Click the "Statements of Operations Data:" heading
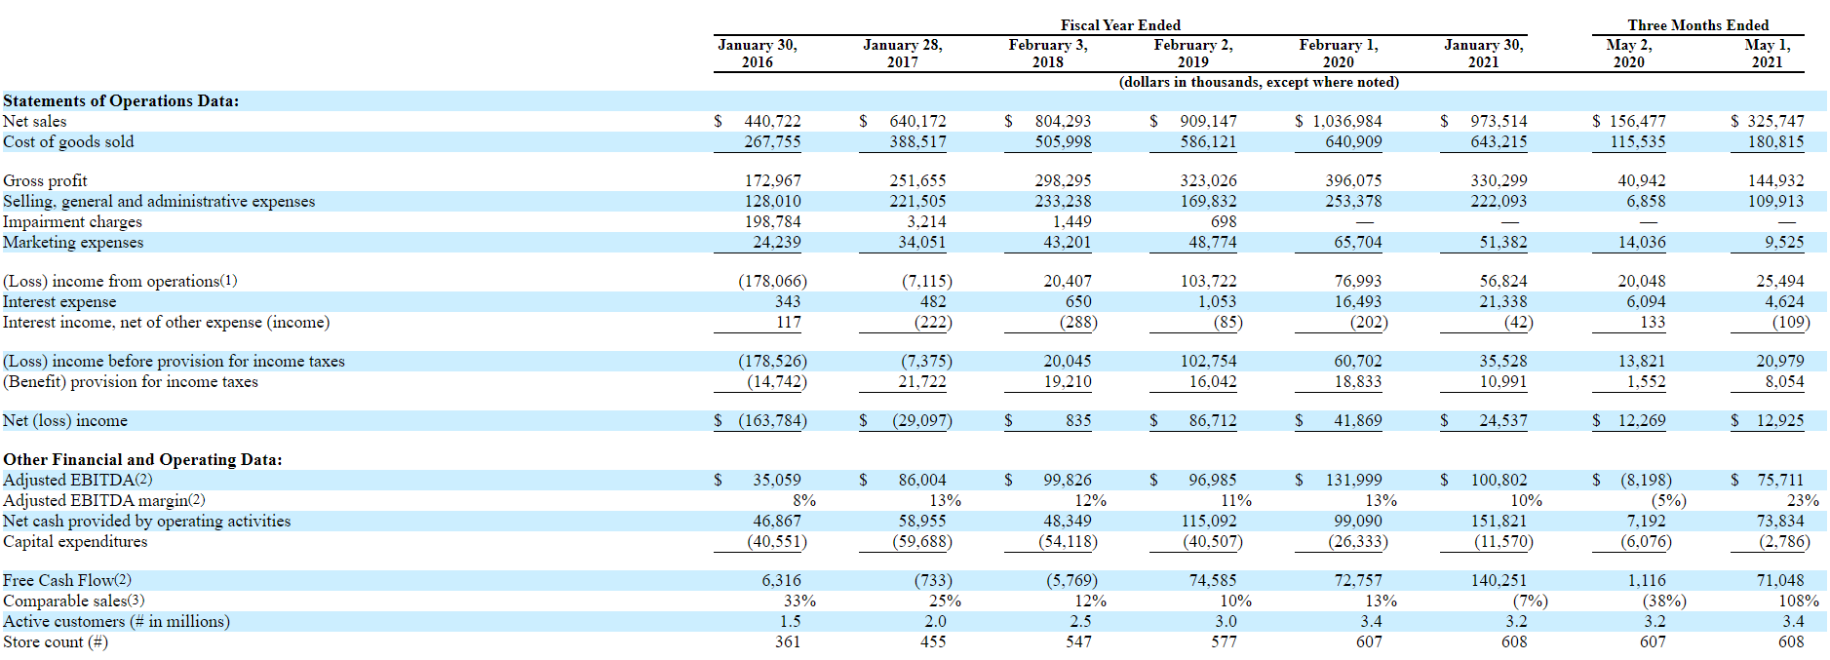Screen dimensions: 1830x660 tap(121, 100)
